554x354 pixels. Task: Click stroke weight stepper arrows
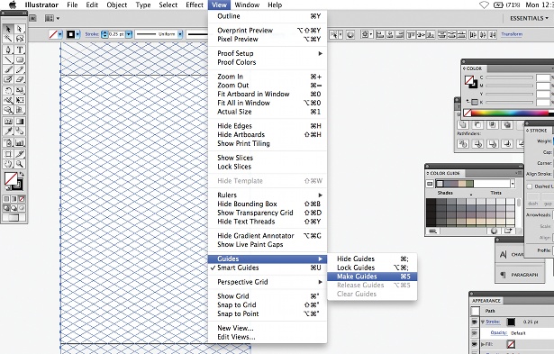(104, 34)
